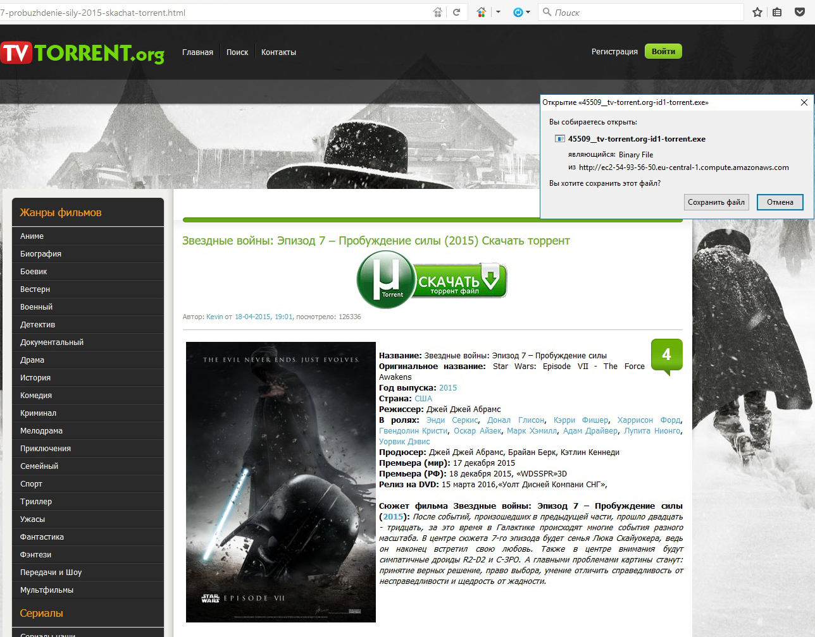Open author Kevin profile link

pos(215,317)
